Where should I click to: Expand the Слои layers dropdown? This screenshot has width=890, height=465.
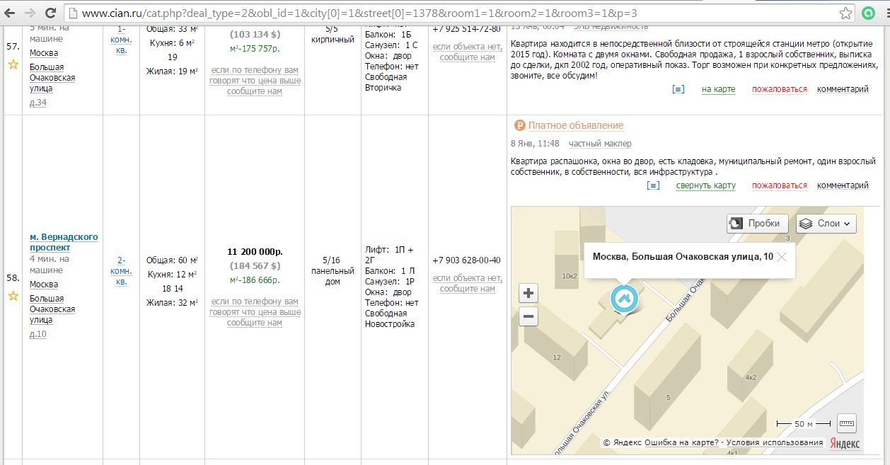(826, 224)
